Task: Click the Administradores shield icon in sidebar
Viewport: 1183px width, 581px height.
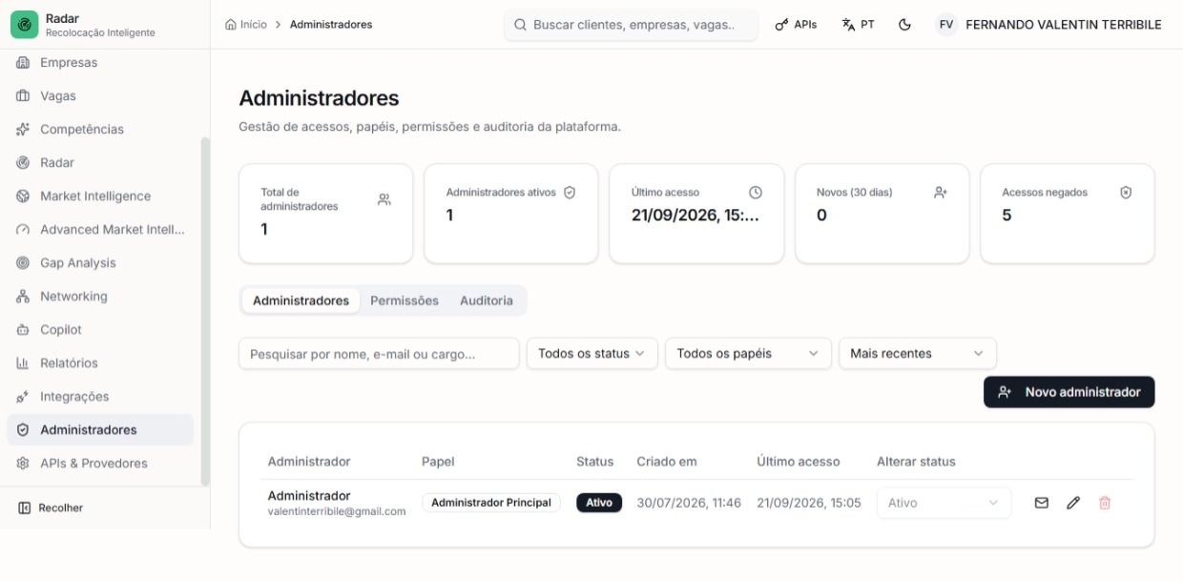Action: (x=23, y=430)
